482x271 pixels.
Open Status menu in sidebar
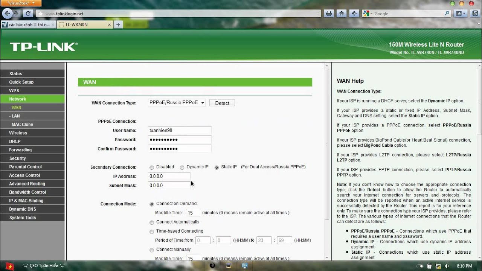pyautogui.click(x=32, y=73)
